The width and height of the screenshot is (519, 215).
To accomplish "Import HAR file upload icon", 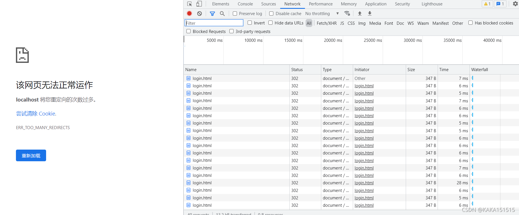I will tap(360, 13).
